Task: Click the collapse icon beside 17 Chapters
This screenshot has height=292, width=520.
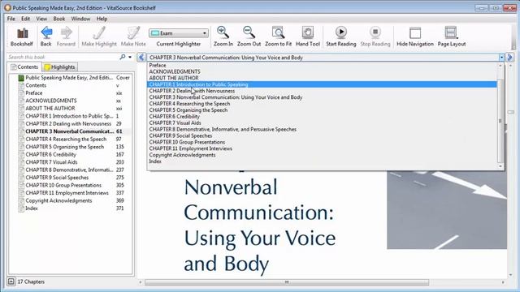Action: (11, 281)
